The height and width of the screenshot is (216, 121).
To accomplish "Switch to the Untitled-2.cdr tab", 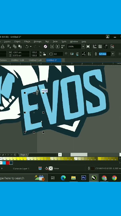I will coord(35,60).
